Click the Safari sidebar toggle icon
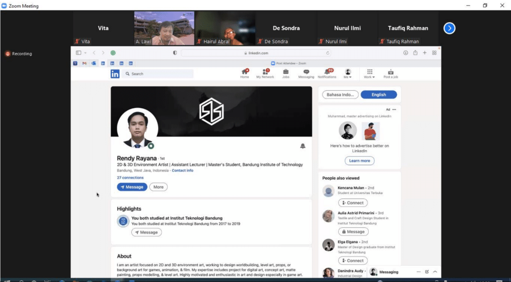 78,53
